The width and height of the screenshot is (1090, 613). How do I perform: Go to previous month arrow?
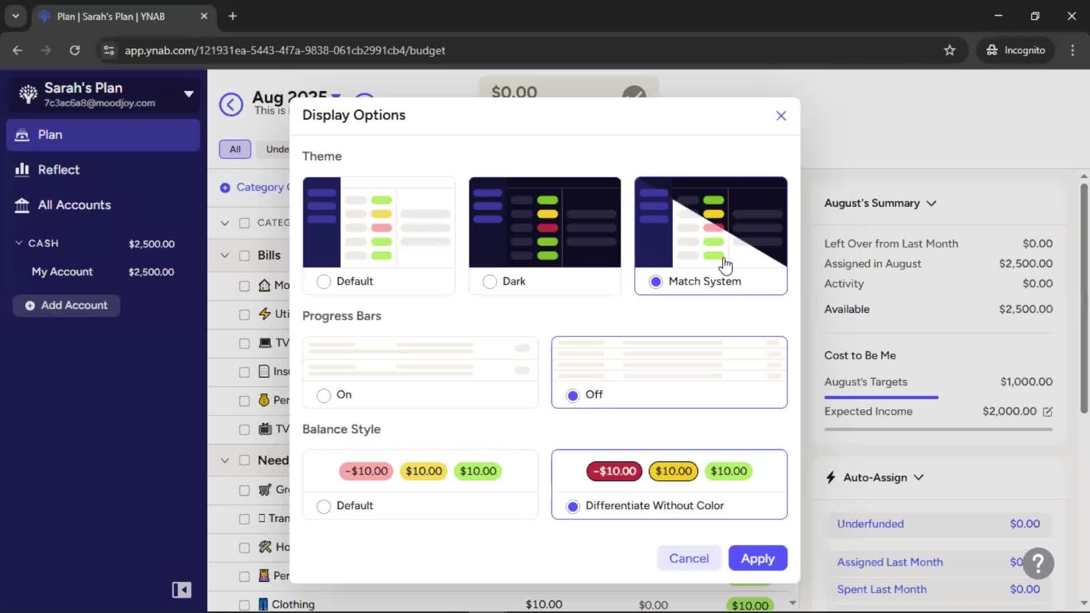[x=231, y=104]
